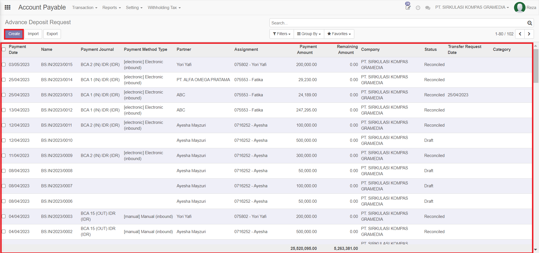Click payment amount 247,295.00

point(306,110)
